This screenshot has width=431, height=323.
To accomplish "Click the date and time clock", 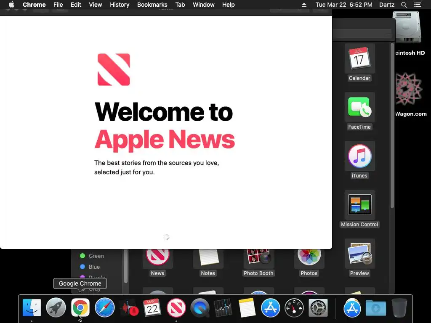I will coord(344,5).
